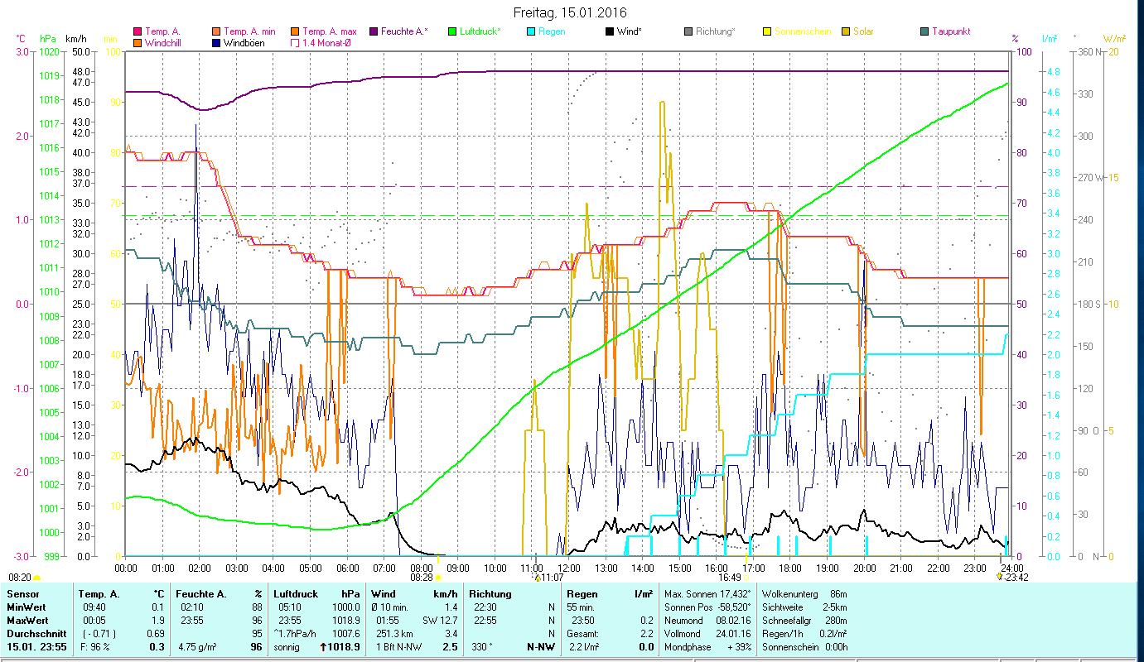Click the dark blue Windböen legend square
Image resolution: width=1144 pixels, height=662 pixels.
click(216, 42)
